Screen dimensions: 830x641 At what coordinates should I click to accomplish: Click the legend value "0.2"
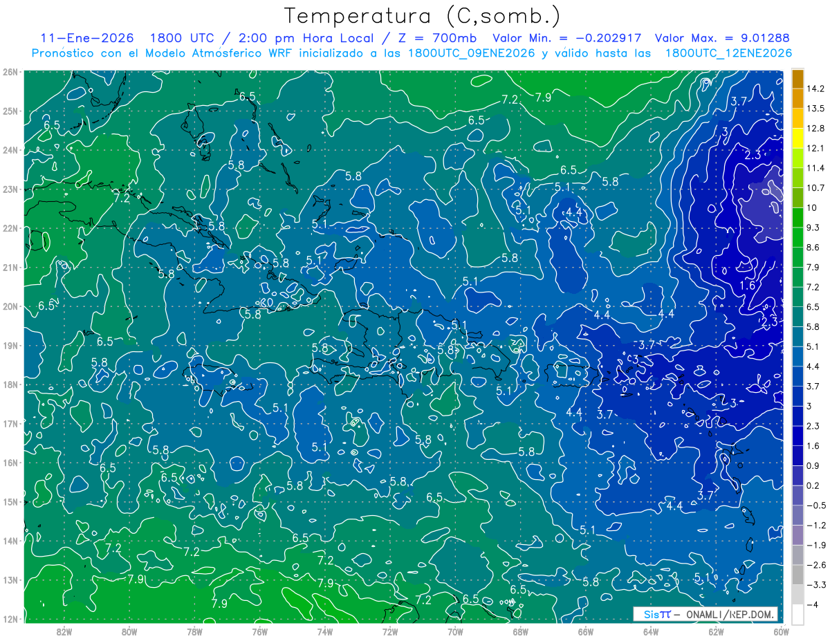[x=813, y=485]
